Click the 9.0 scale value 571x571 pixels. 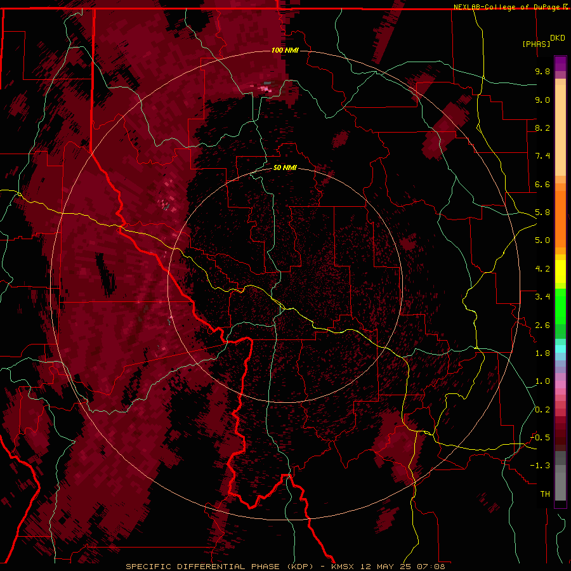pos(542,100)
